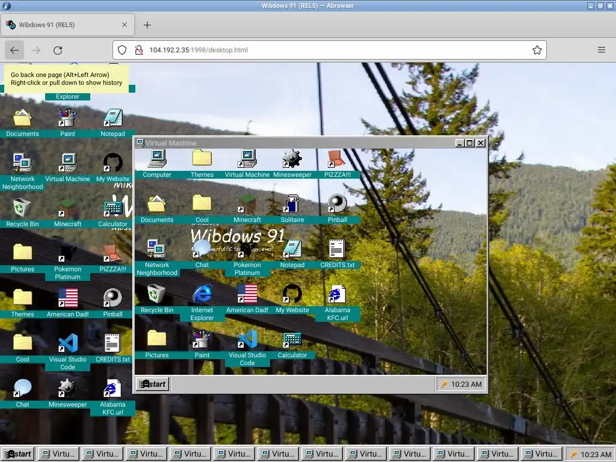Open Pictures folder in Virtual Machine window
Screen dimensions: 616x462
(x=157, y=344)
